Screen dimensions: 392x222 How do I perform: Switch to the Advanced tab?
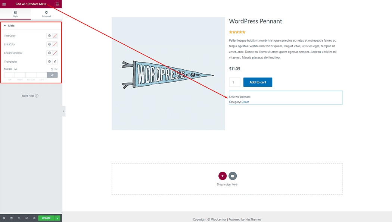click(46, 13)
